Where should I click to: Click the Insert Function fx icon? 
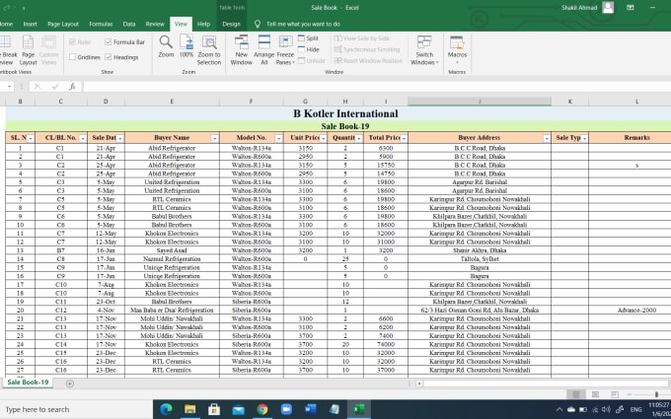(x=72, y=87)
